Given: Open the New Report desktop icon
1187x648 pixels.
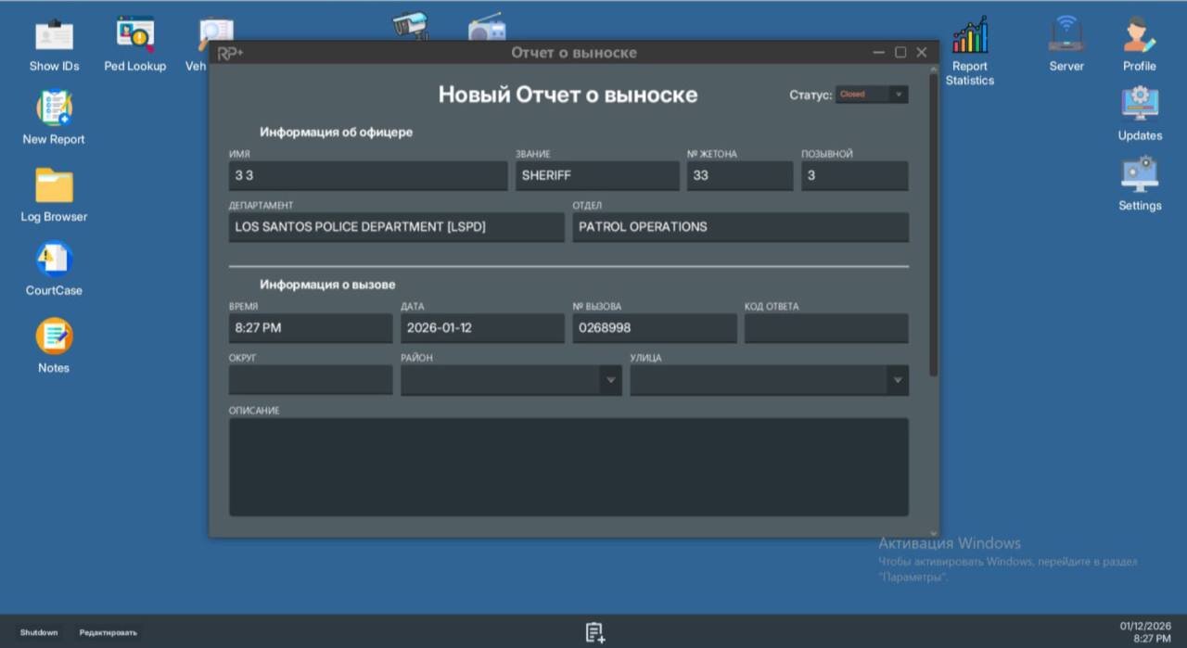Looking at the screenshot, I should 54,109.
